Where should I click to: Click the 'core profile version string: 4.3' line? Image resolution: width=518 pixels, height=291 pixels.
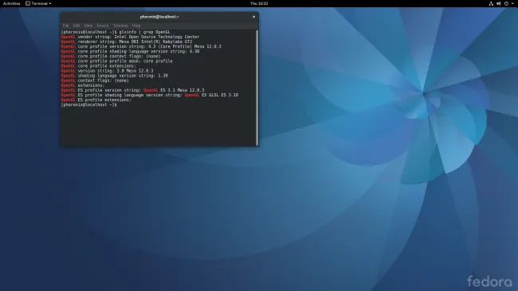[141, 46]
